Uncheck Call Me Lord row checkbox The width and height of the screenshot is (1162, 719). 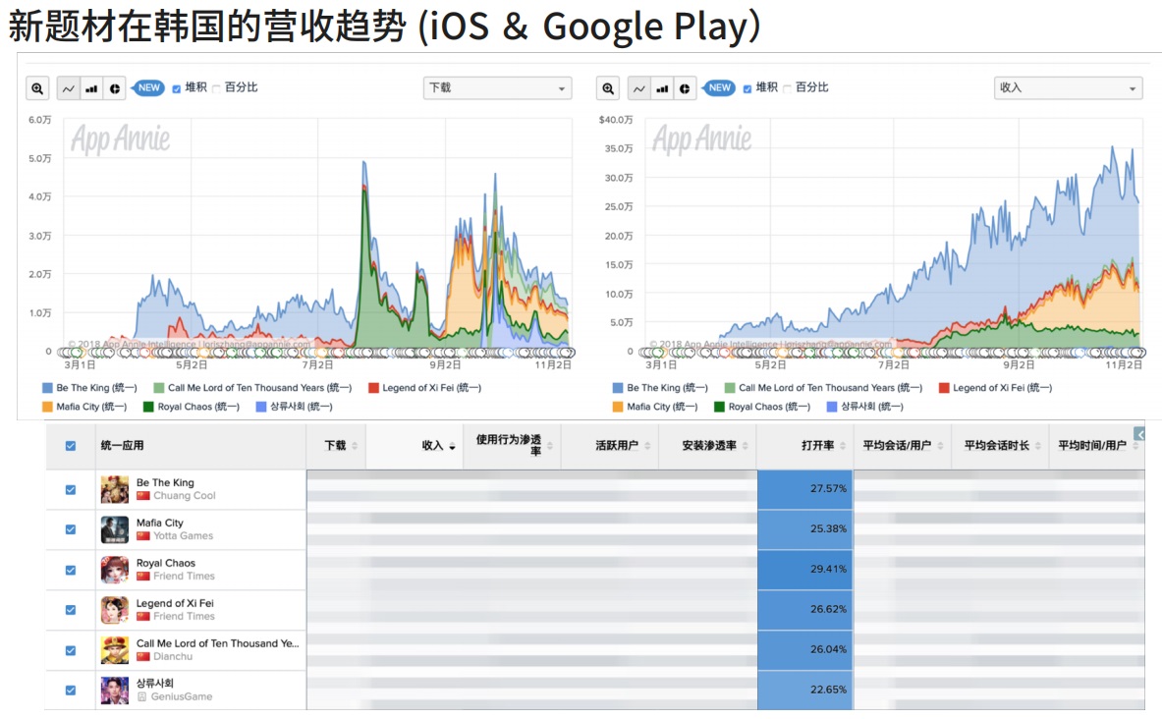pos(71,651)
